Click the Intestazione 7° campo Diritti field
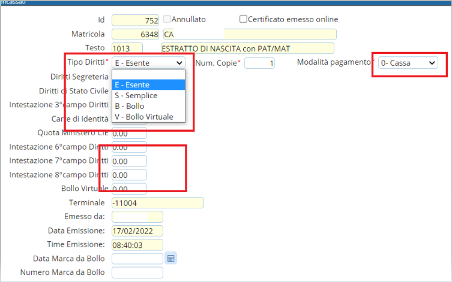Image resolution: width=452 pixels, height=282 pixels. click(x=129, y=160)
